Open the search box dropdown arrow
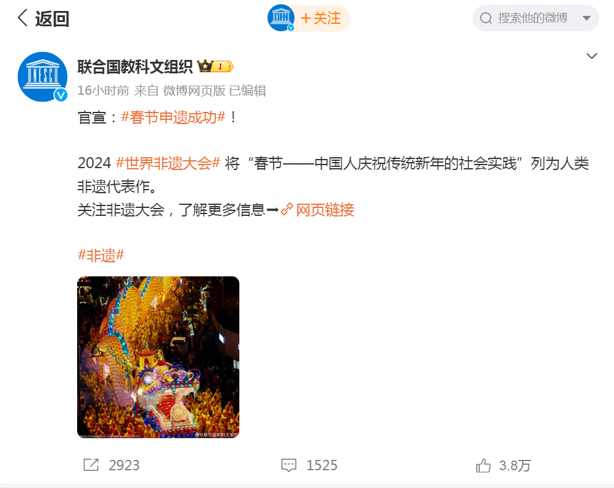 tap(586, 18)
